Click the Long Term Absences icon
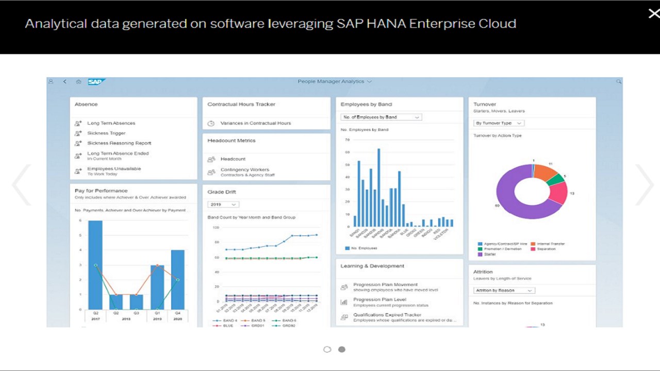Screen dimensions: 660x371 click(78, 124)
